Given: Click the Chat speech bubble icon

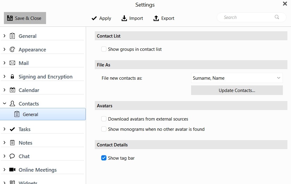Looking at the screenshot, I should [12, 156].
